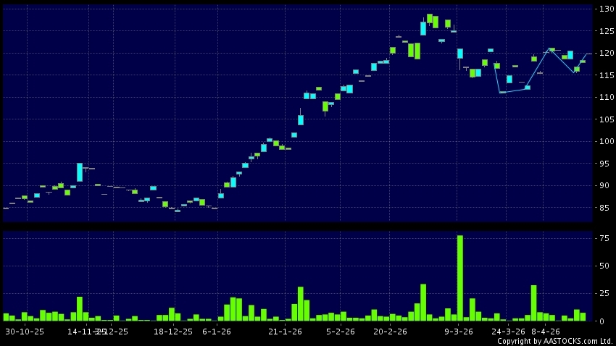Select the 20-2-26 date label
Viewport: 616px width, 346px height.
click(390, 332)
